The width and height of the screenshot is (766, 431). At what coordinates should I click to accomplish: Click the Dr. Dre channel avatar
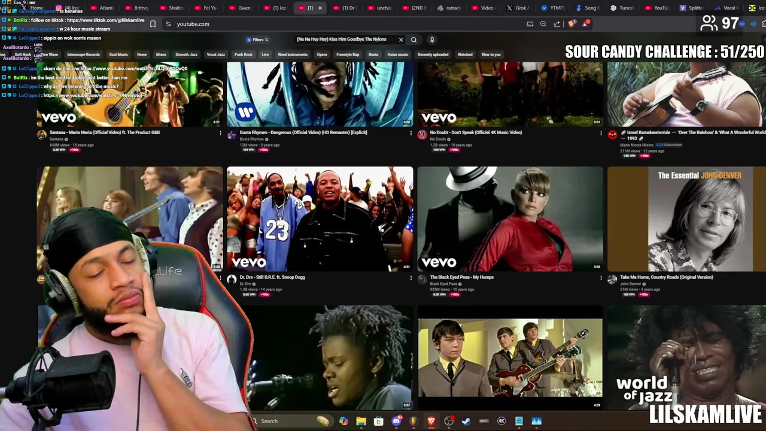tap(232, 280)
